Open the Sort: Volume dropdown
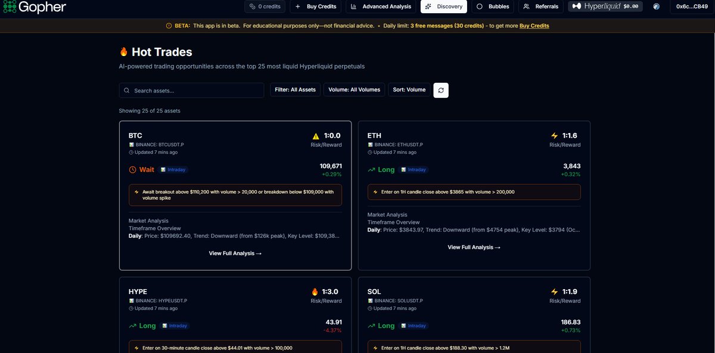The image size is (715, 353). click(x=409, y=90)
